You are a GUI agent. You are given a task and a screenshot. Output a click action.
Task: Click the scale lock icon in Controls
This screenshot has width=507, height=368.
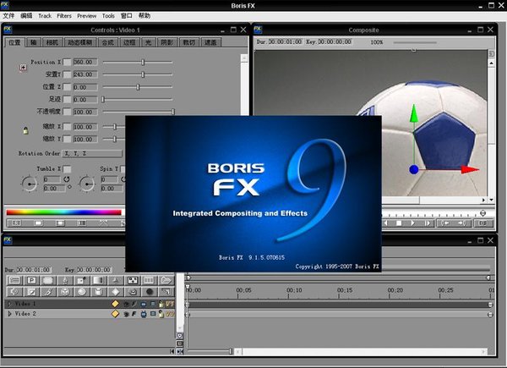(25, 130)
